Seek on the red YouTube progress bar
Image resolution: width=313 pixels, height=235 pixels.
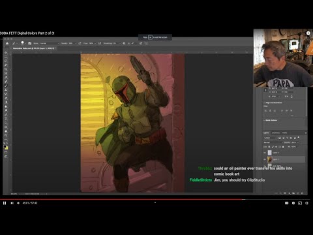tap(122, 199)
